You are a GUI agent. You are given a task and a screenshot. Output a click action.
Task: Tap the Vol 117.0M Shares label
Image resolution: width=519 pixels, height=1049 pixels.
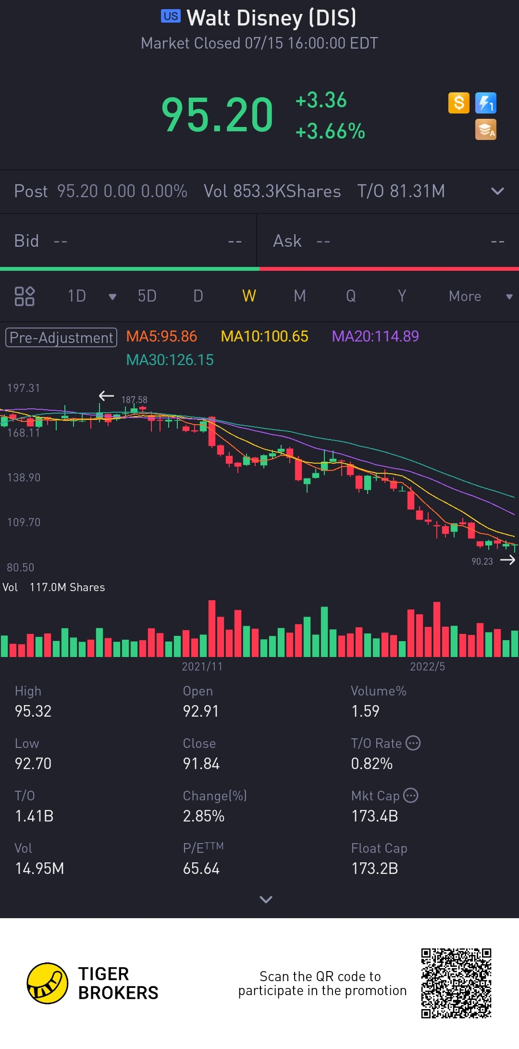click(53, 587)
